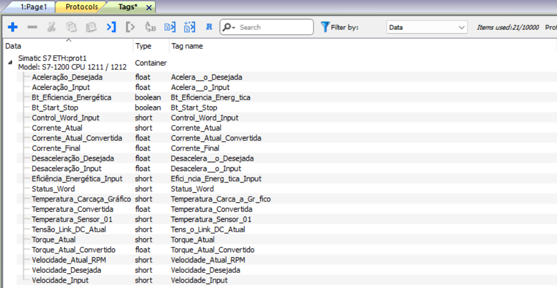This screenshot has width=557, height=288.
Task: Click the scissors Cut icon
Action: click(52, 27)
